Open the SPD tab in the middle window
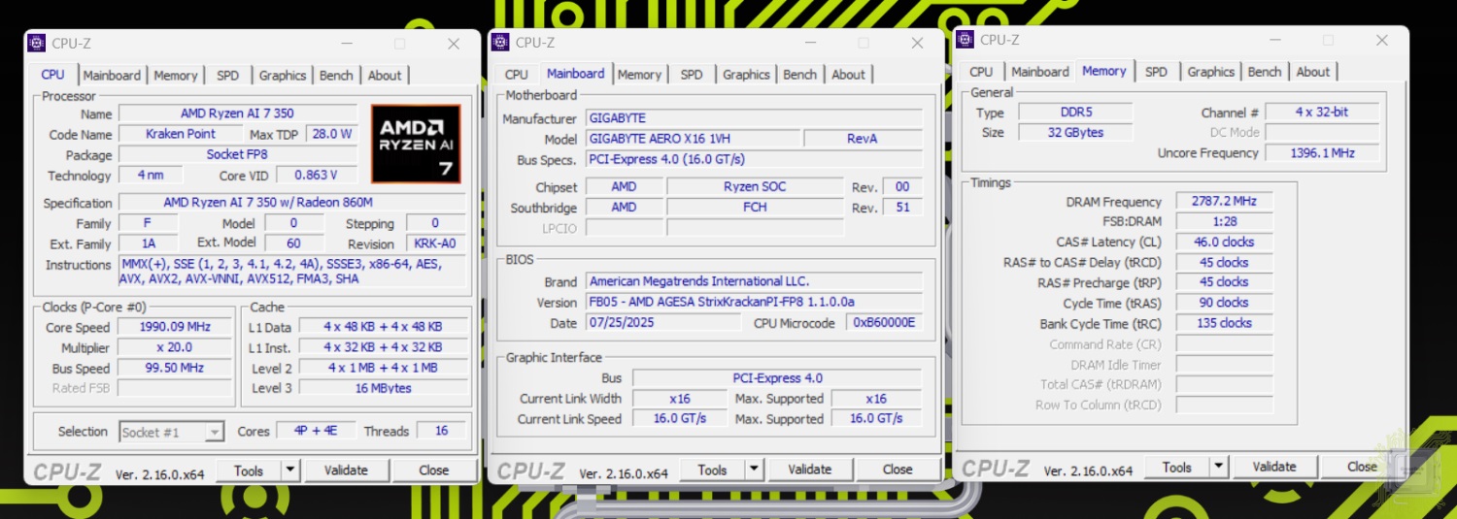1457x519 pixels. click(692, 74)
